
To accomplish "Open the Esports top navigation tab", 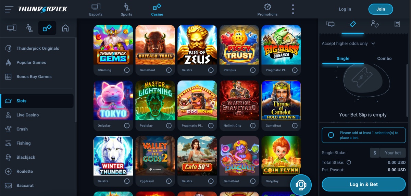I will tap(96, 10).
